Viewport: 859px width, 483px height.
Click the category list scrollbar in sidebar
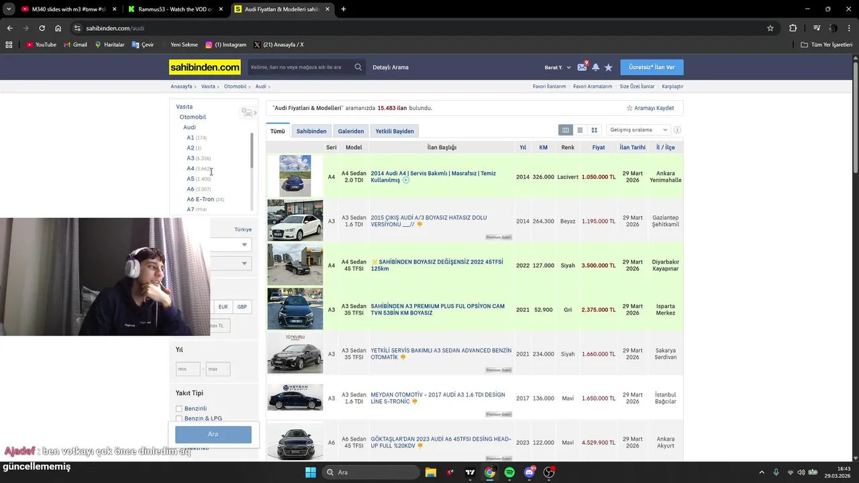[x=252, y=151]
